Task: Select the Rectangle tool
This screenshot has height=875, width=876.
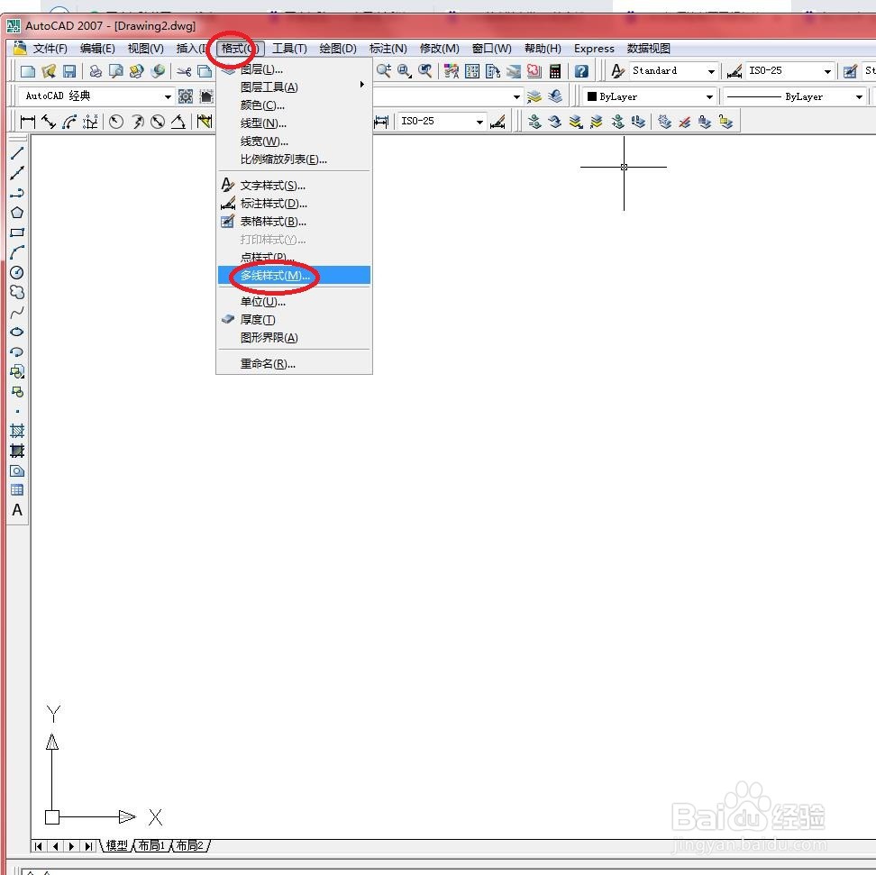Action: 17,232
